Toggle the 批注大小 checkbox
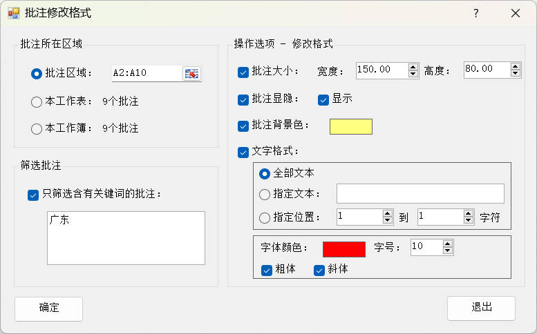Screen dimensions: 537x334 243,71
